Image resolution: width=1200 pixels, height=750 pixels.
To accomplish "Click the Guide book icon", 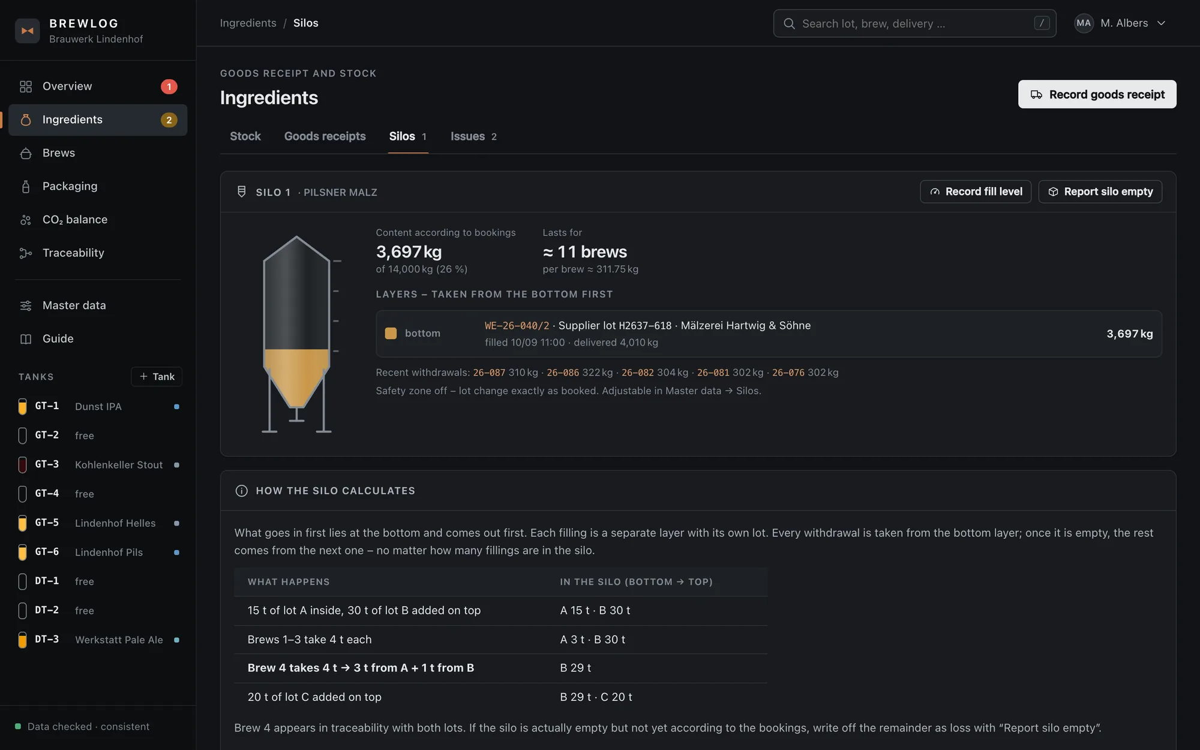I will (x=25, y=339).
